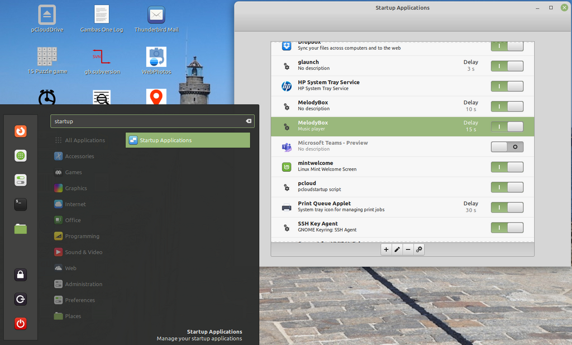Select the Print Queue Applet row
Image resolution: width=572 pixels, height=345 pixels.
coord(402,207)
